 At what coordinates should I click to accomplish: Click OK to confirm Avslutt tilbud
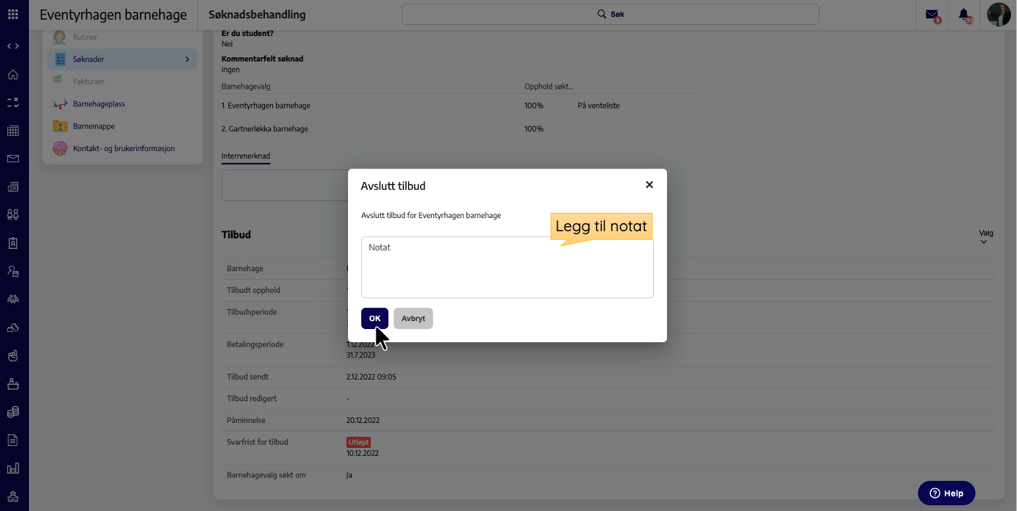[374, 319]
